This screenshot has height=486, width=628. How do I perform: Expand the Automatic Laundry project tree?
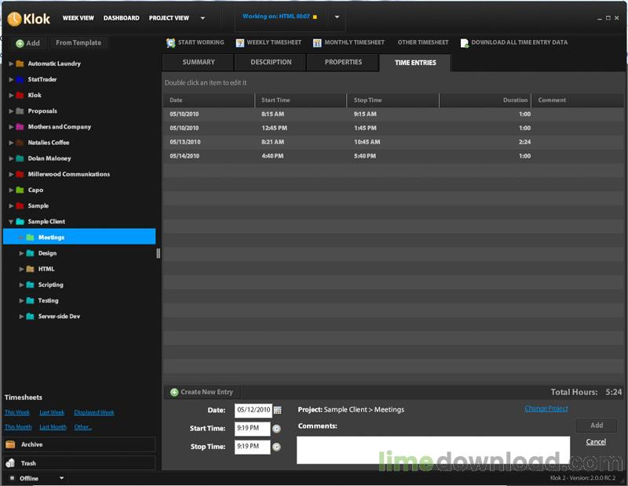click(x=11, y=63)
